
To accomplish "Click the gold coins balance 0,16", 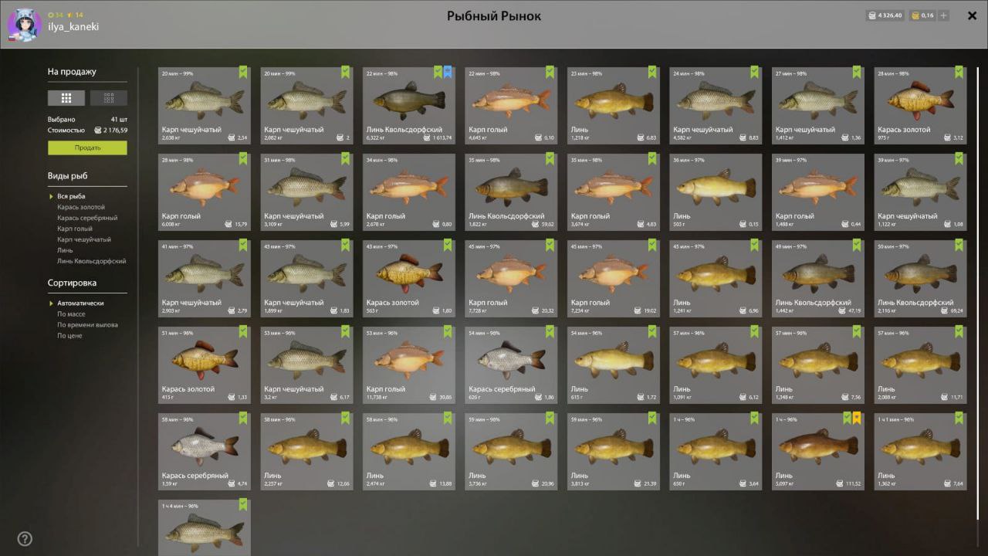I will pyautogui.click(x=922, y=15).
